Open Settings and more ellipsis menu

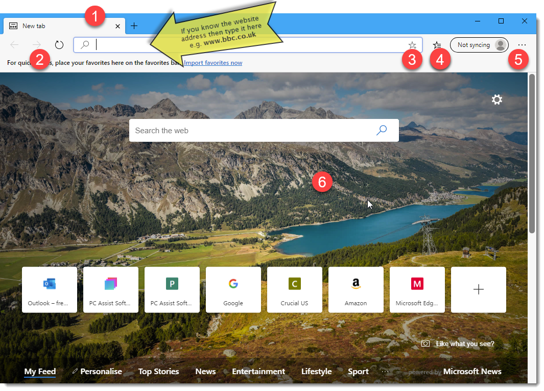click(x=522, y=45)
